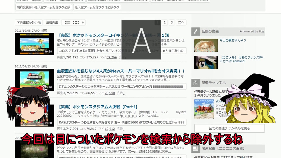This screenshot has height=158, width=281.
Task: Click the 再生 3,758,559 play count
Action: click(x=68, y=93)
